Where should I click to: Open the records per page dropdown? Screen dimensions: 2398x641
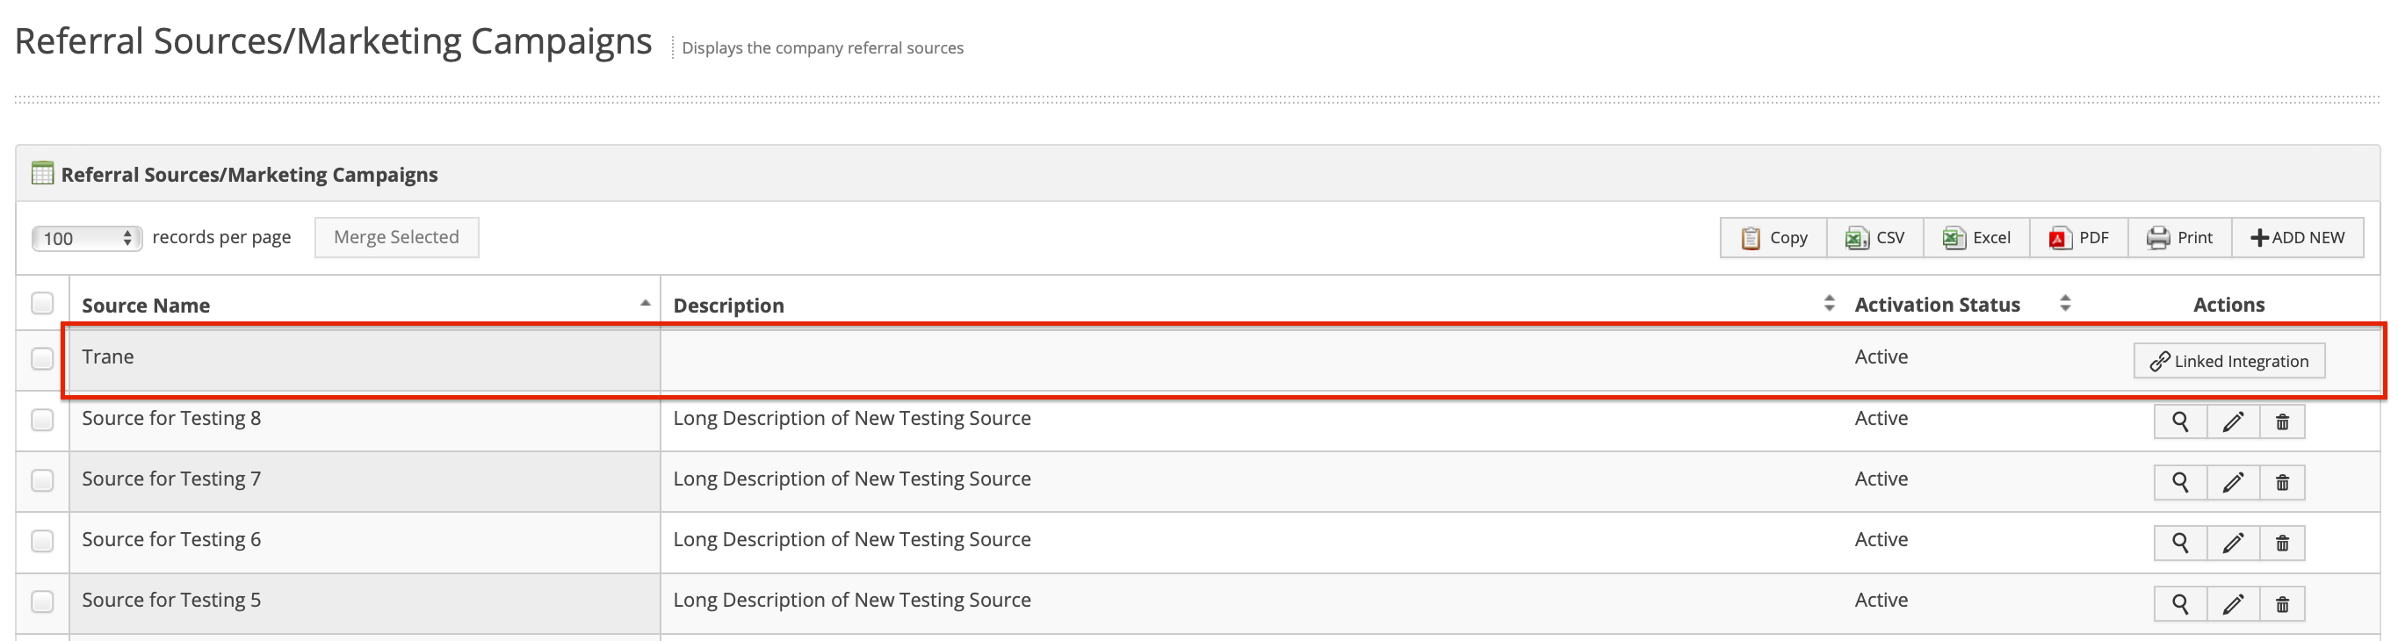click(87, 238)
